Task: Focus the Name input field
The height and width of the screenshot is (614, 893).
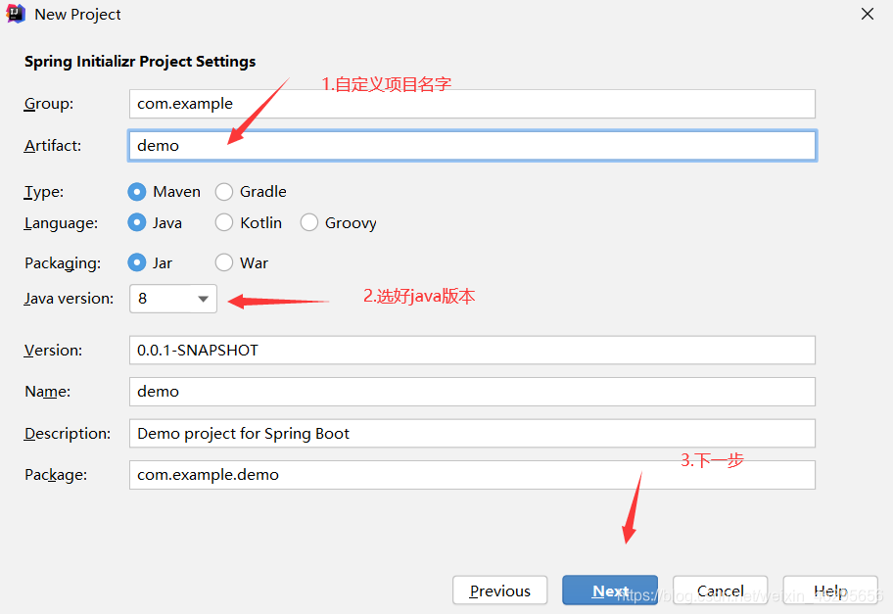Action: click(472, 392)
